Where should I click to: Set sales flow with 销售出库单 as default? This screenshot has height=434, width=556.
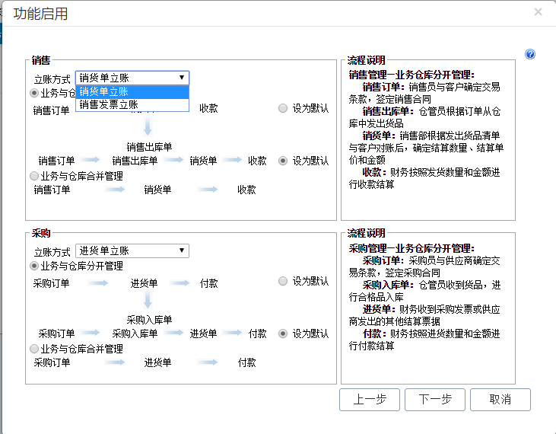click(284, 161)
